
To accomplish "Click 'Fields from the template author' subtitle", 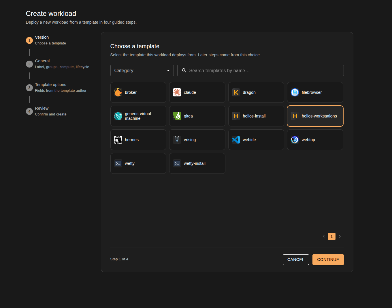I will 61,91.
